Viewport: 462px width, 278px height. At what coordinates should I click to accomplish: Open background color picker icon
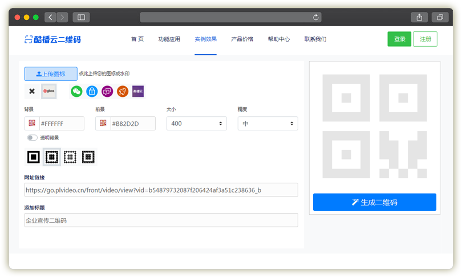pos(32,123)
